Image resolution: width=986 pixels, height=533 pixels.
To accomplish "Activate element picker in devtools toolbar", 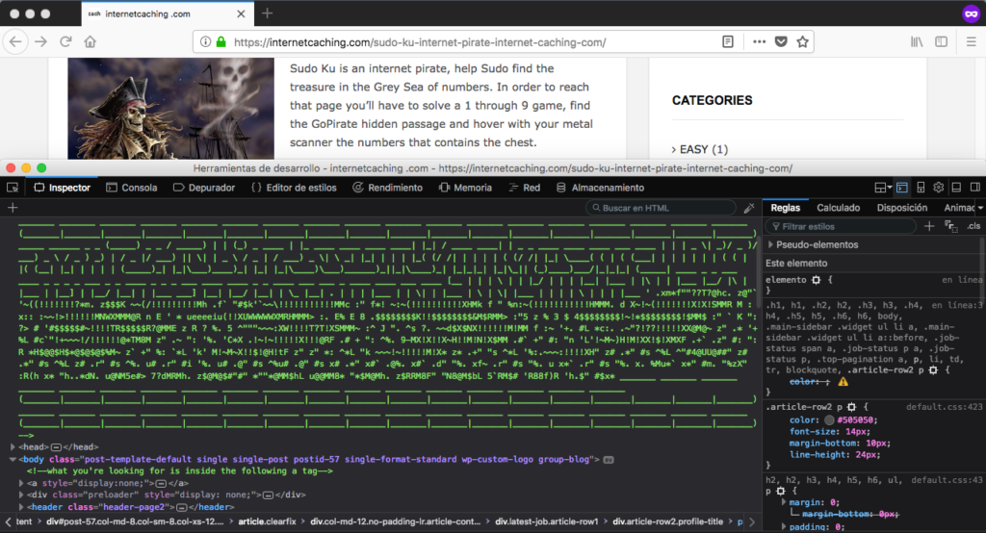I will [13, 188].
